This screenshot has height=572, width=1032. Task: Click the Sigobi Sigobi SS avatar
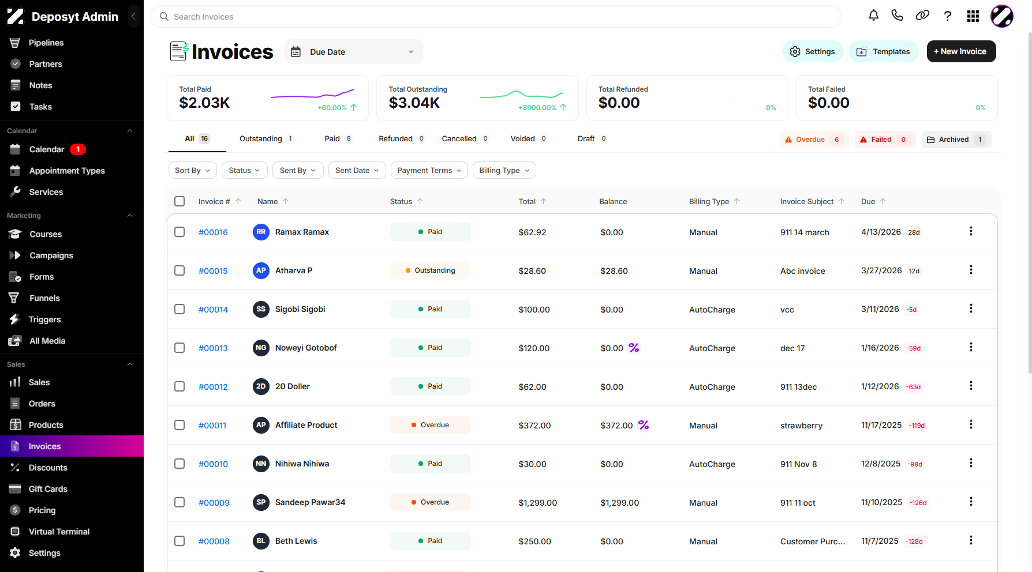tap(261, 309)
